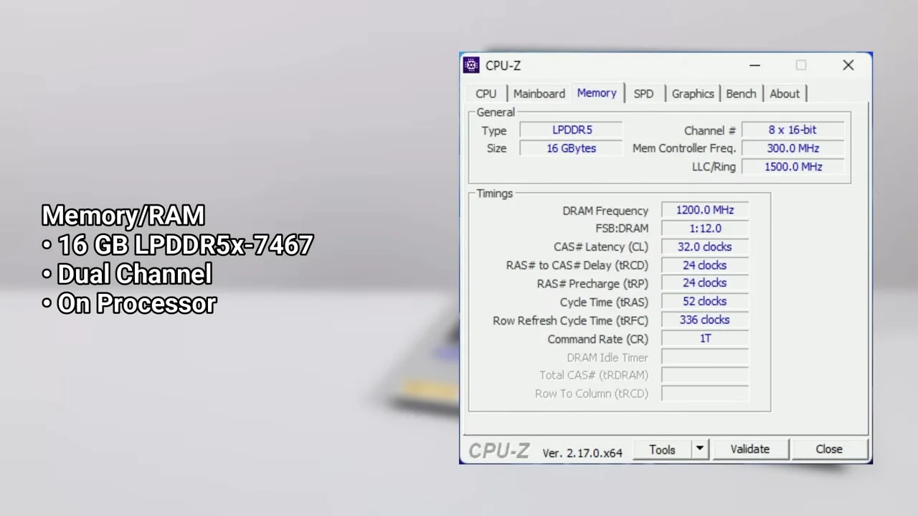
Task: Click the 1T Command Rate value
Action: (x=705, y=338)
